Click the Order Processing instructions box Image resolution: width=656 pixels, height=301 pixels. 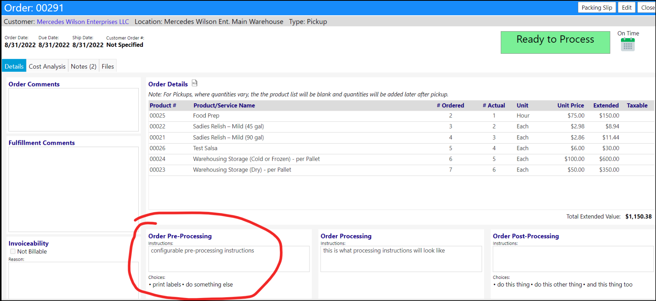(x=401, y=259)
